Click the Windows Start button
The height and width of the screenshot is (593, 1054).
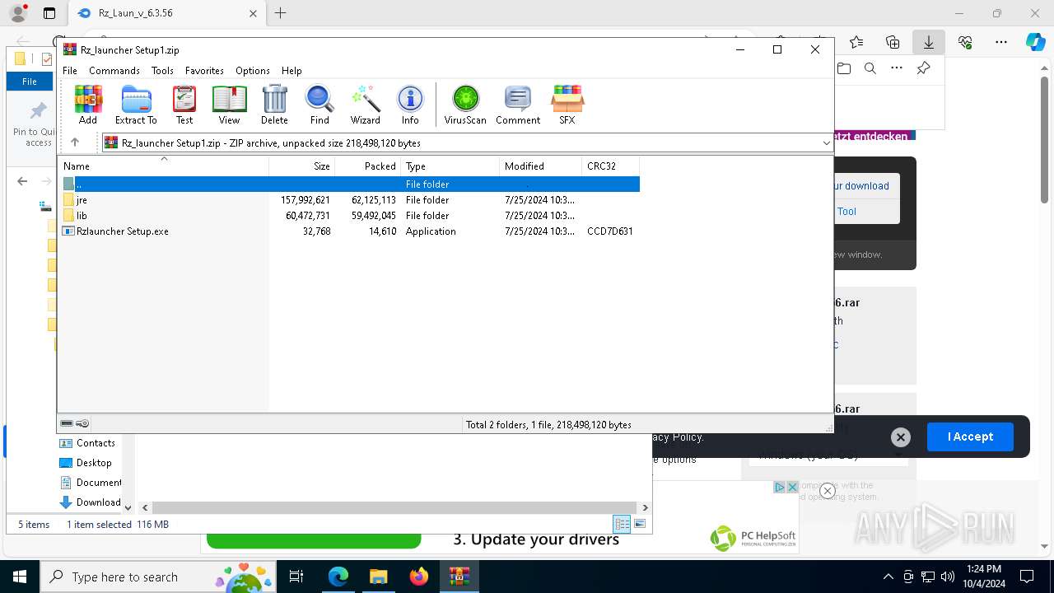(19, 577)
